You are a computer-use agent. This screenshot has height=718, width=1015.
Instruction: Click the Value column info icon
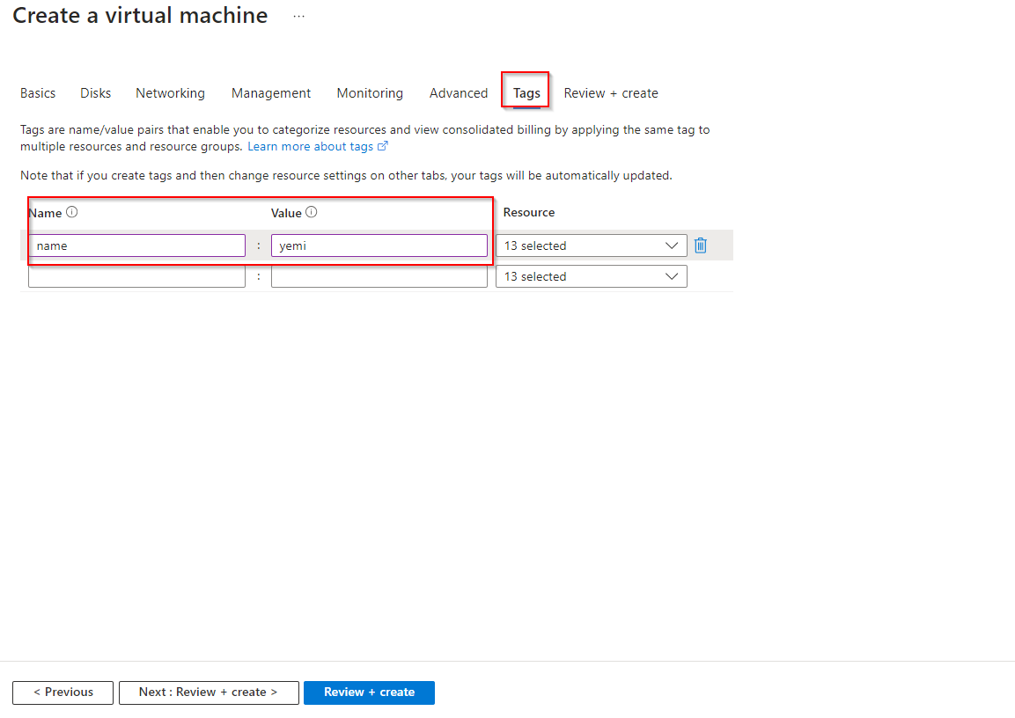pos(312,212)
